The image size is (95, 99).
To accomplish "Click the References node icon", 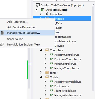I will [x=47, y=18].
